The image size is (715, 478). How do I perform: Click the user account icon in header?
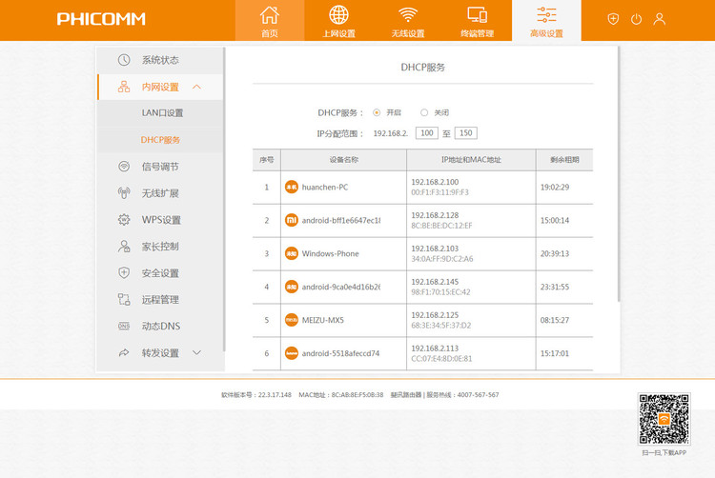(x=659, y=19)
